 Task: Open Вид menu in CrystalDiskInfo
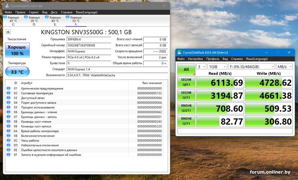click(x=45, y=12)
